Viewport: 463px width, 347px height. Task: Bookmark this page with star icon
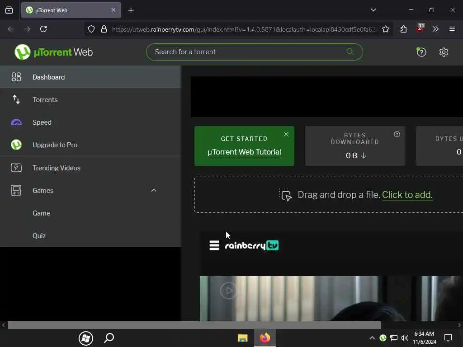385,29
